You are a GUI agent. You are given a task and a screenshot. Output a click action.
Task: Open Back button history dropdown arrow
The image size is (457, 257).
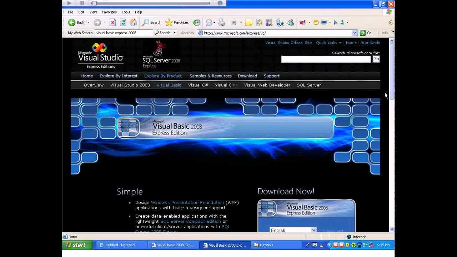tap(88, 22)
